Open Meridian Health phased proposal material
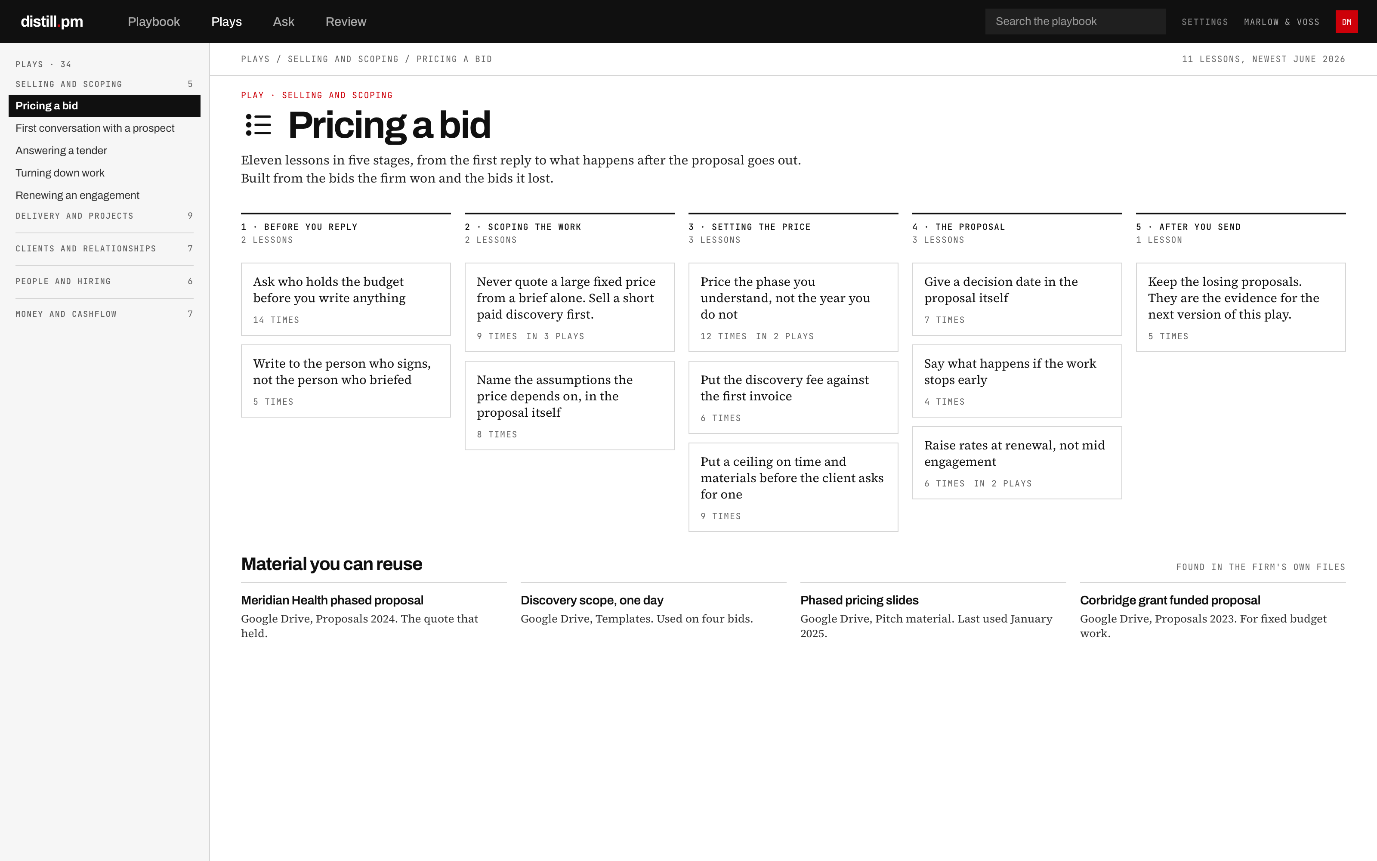 coord(332,600)
